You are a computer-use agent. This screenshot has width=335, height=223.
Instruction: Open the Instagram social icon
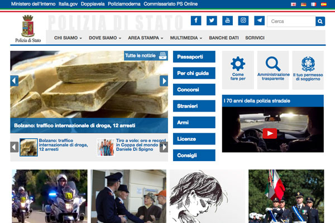tap(243, 21)
